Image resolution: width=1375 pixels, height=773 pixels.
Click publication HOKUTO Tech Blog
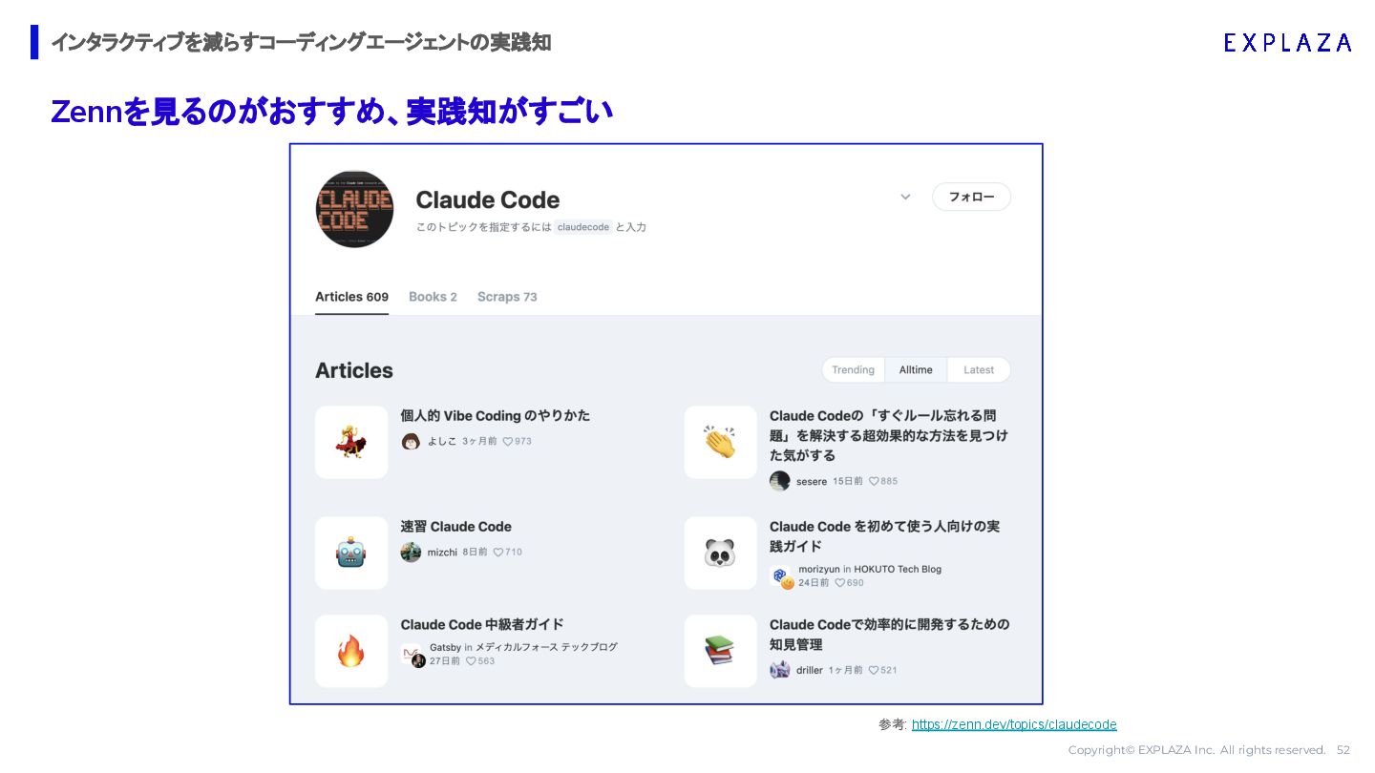click(898, 569)
